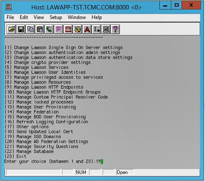This screenshot has width=205, height=181.
Task: Click the Open file folder toolbar icon
Action: pyautogui.click(x=11, y=29)
